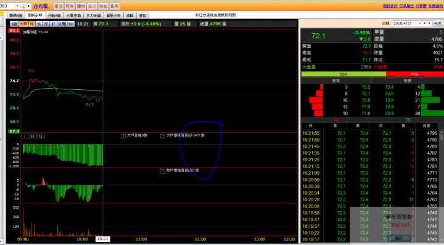Click the 體檢 button
The image size is (444, 245).
tap(81, 6)
